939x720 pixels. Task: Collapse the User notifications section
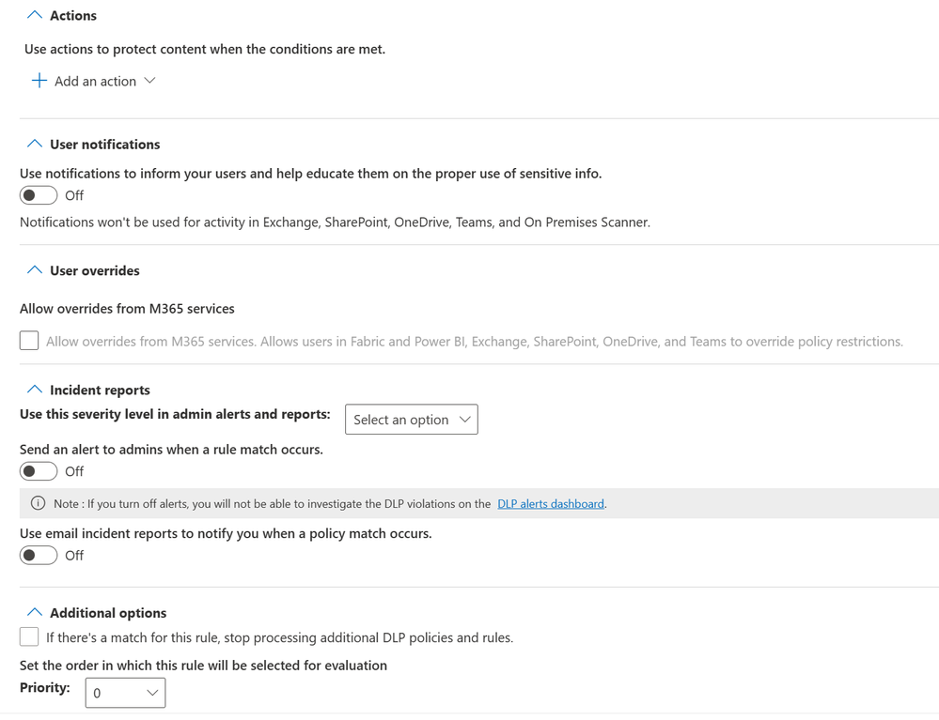pos(35,144)
